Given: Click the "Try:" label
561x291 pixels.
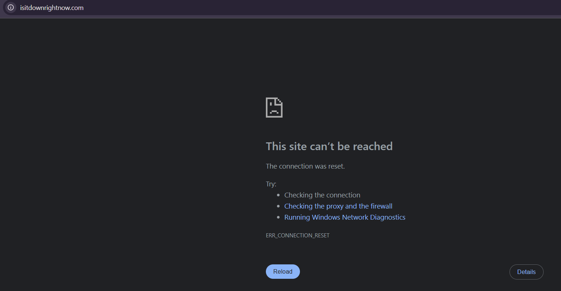Looking at the screenshot, I should click(271, 184).
